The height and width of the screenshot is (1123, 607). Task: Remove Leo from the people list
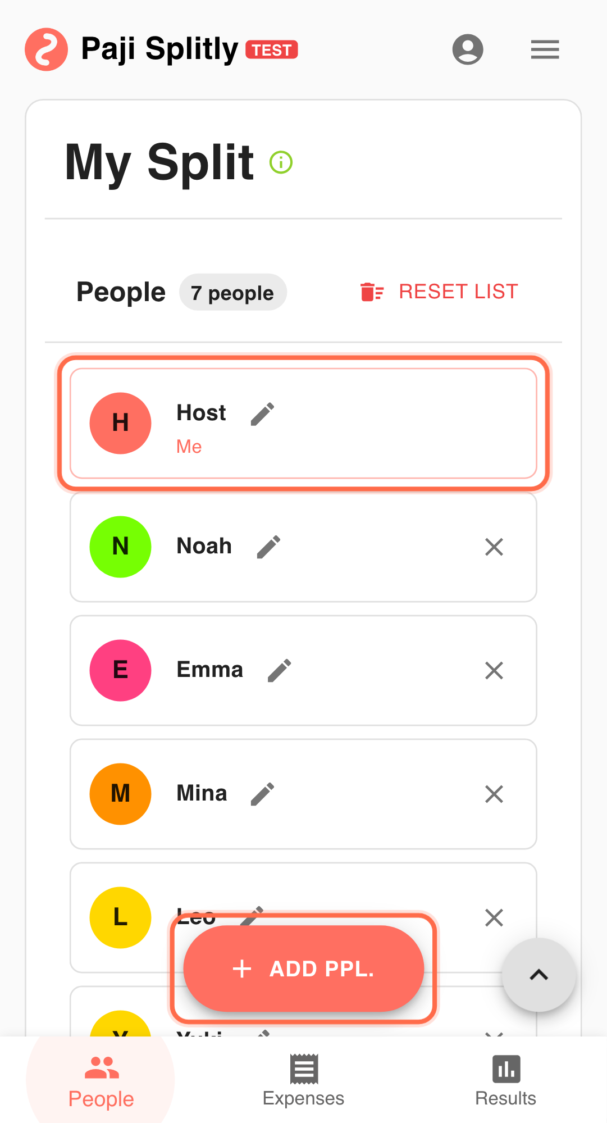(x=494, y=917)
